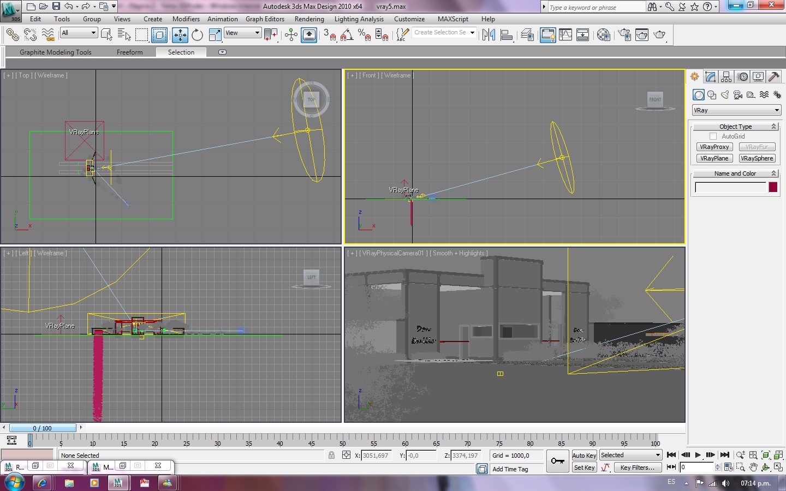The image size is (786, 491).
Task: Click the object color swatch
Action: click(x=773, y=187)
